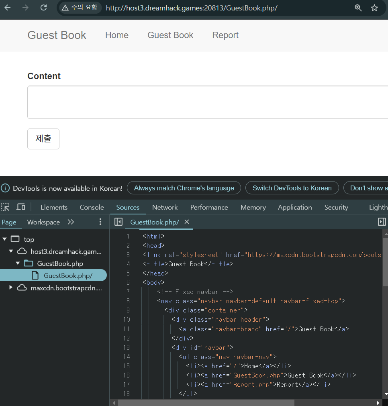
Task: Set breakpoint at line number 11
Action: point(126,329)
